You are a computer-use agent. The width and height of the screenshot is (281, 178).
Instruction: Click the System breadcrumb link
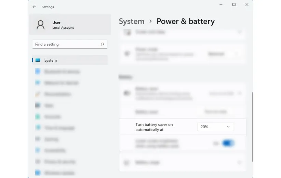click(x=132, y=21)
